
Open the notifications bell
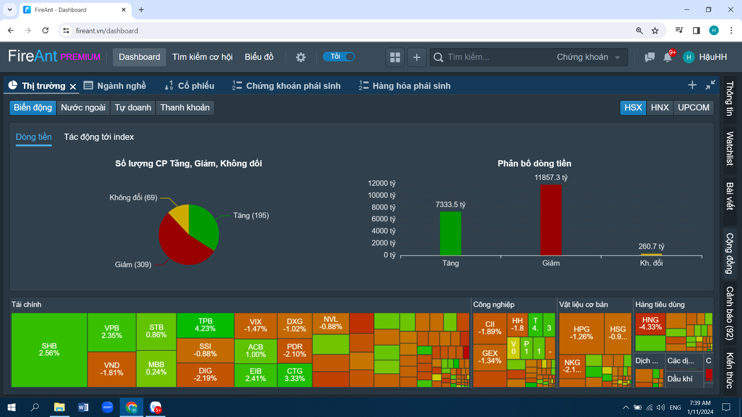pyautogui.click(x=667, y=57)
